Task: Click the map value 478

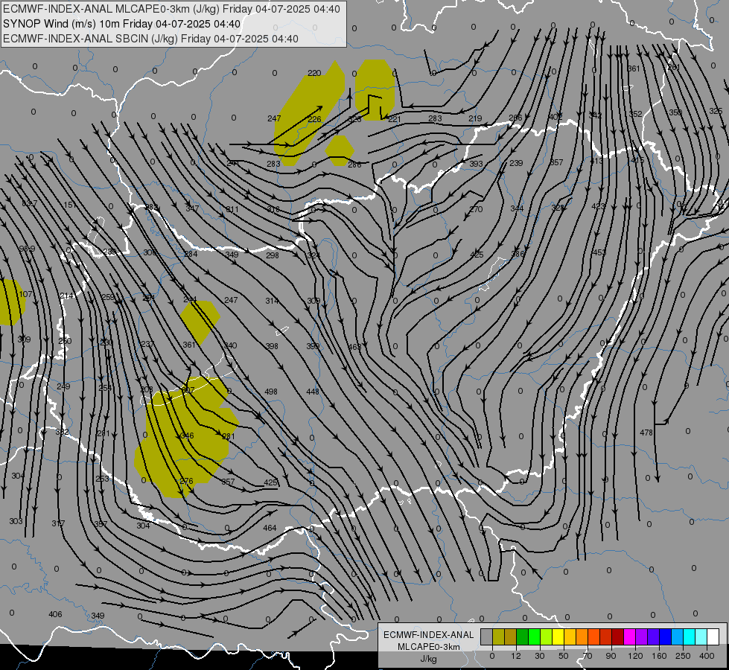Action: (646, 433)
